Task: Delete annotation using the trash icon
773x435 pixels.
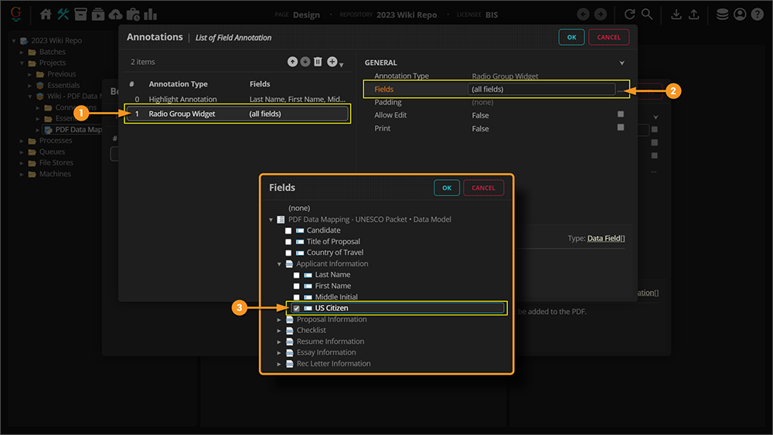Action: (x=318, y=62)
